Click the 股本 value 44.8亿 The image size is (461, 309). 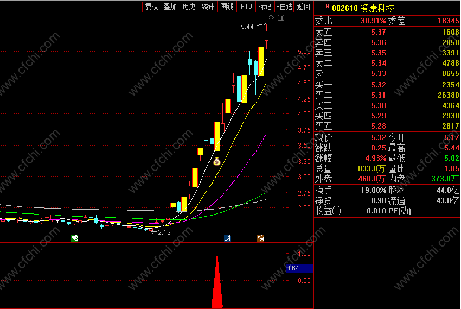click(447, 190)
